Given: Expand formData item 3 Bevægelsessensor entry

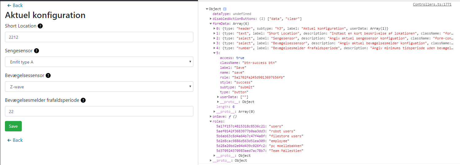Looking at the screenshot, I should pos(215,43).
